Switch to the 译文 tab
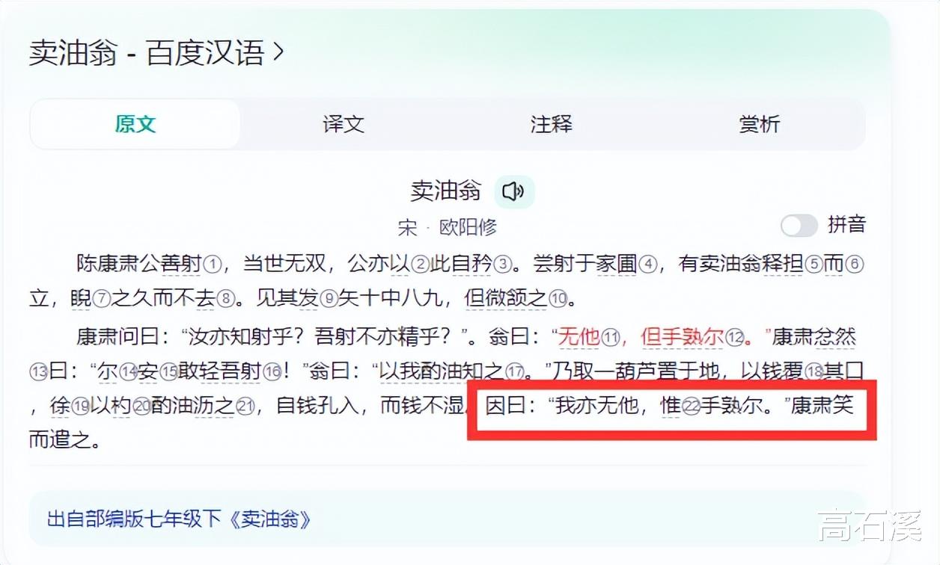This screenshot has width=940, height=565. click(x=344, y=124)
